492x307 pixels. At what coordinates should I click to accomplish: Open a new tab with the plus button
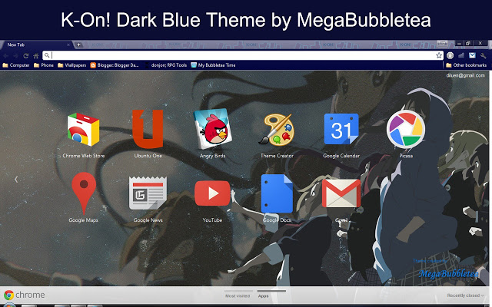(78, 45)
